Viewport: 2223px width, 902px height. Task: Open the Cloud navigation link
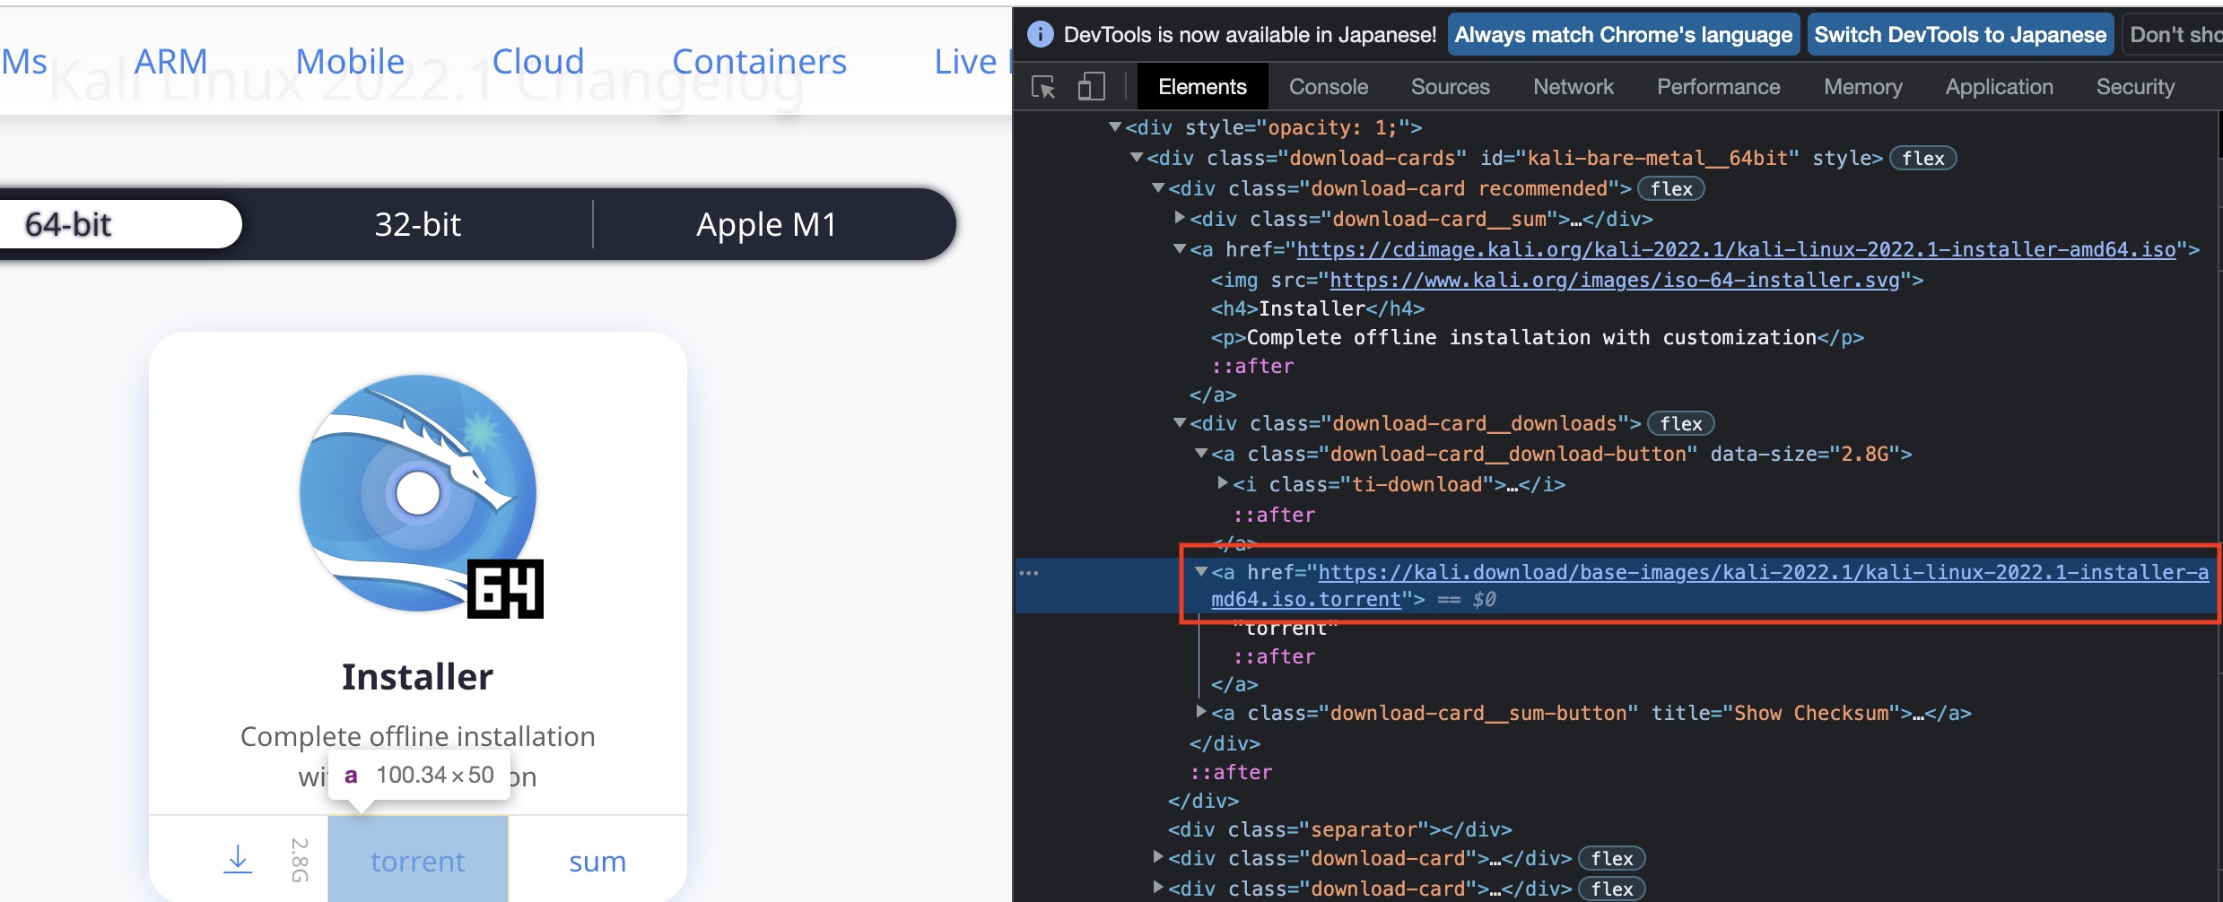click(x=538, y=61)
